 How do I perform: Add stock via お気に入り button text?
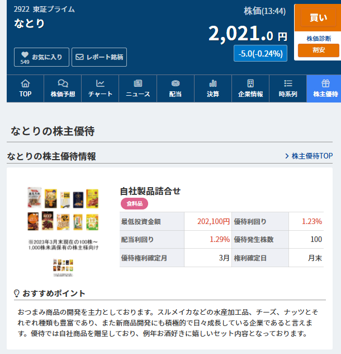pyautogui.click(x=47, y=57)
